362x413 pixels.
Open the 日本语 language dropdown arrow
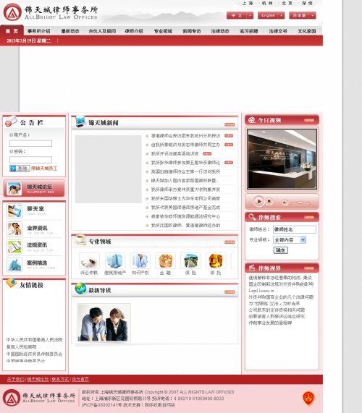(x=312, y=15)
